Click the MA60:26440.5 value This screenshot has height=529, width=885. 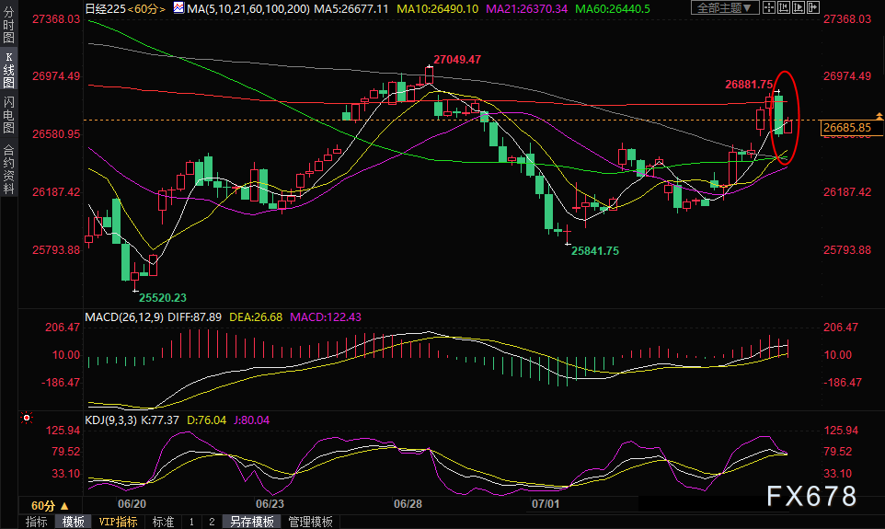613,8
